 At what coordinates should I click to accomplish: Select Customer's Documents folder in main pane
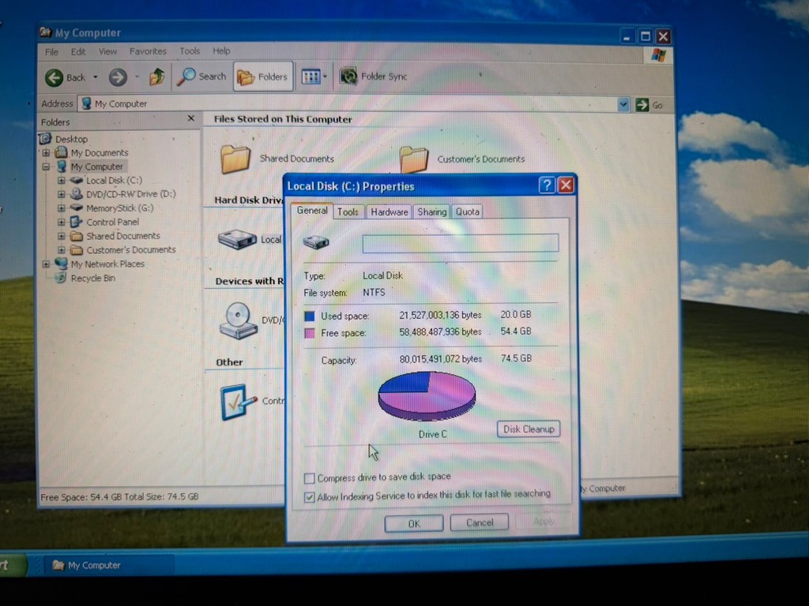point(414,159)
